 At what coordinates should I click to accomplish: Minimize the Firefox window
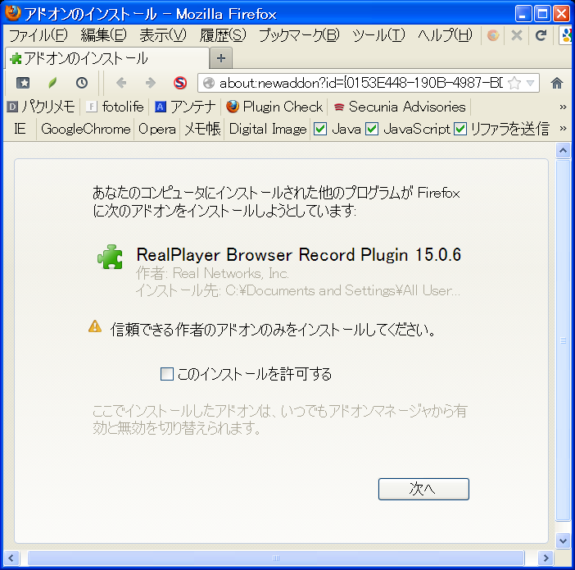click(523, 14)
